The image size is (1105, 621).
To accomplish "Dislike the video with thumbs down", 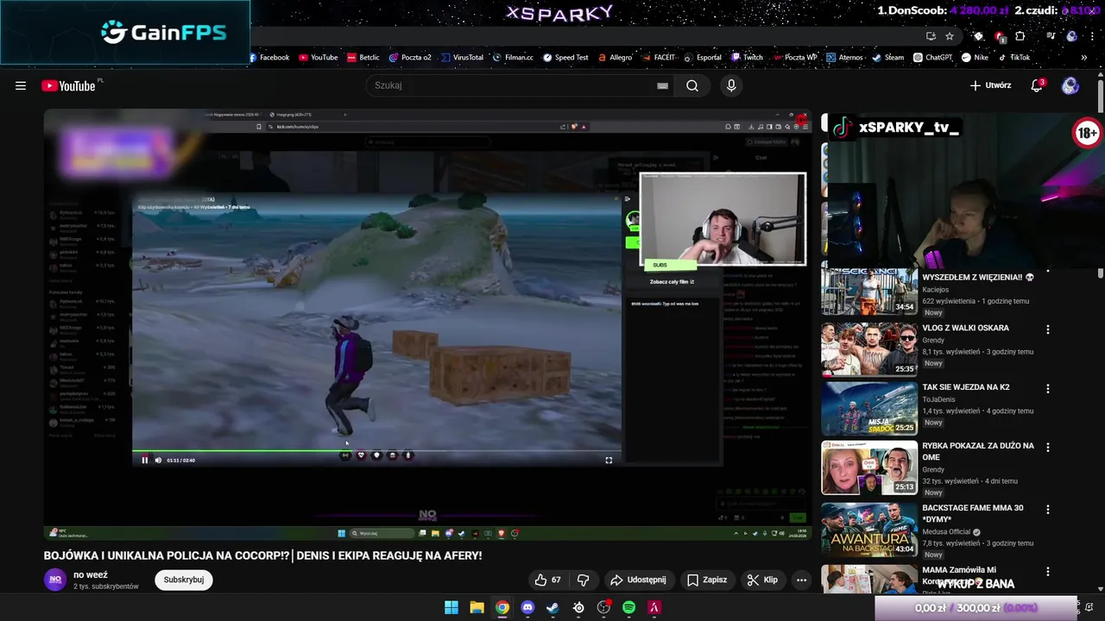I will [583, 580].
